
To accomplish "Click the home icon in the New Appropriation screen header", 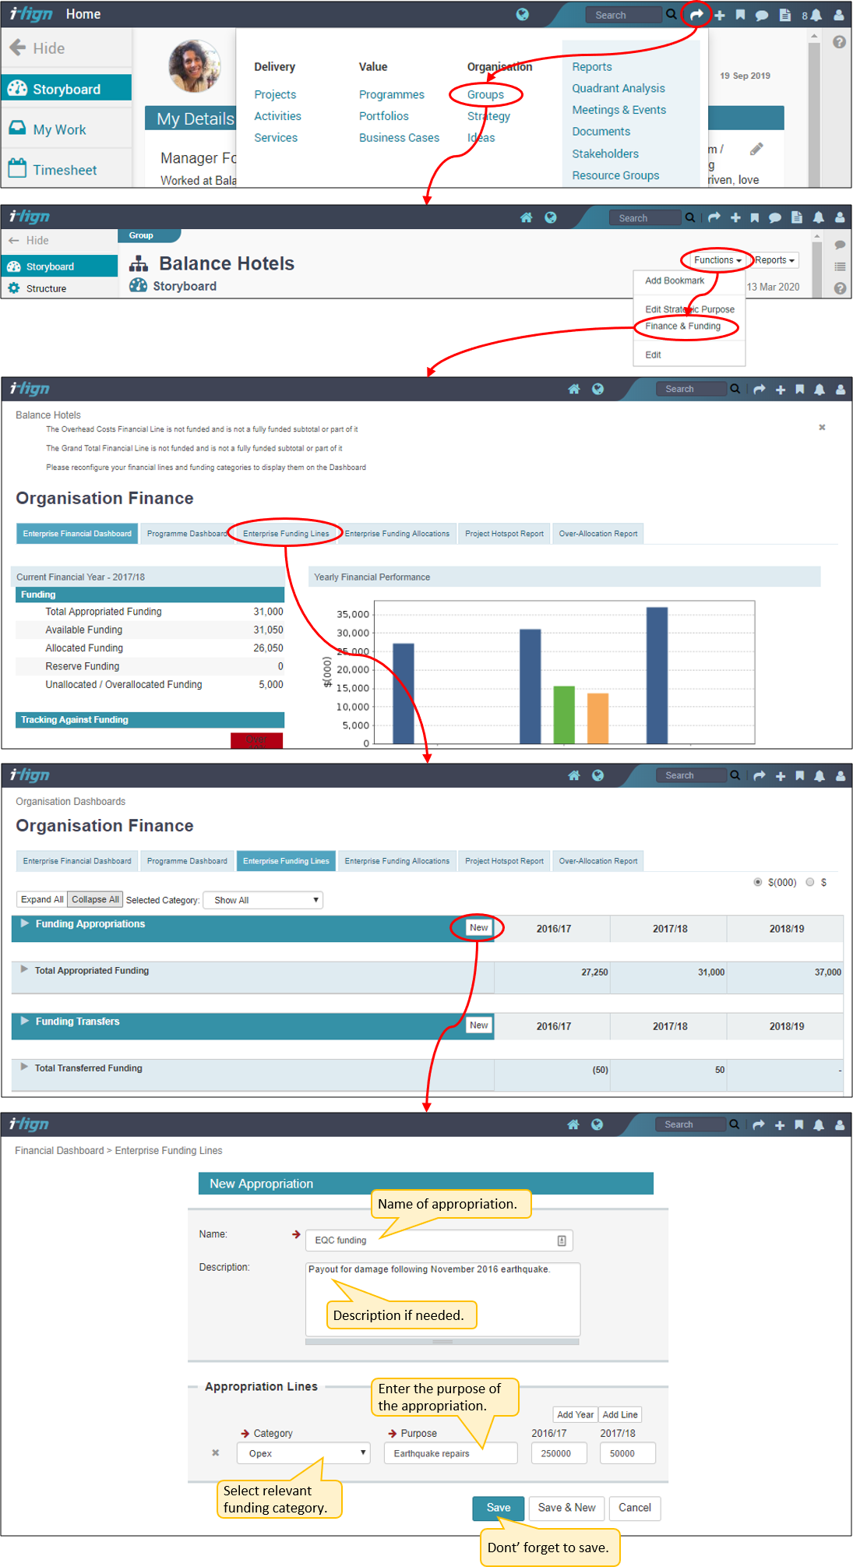I will pyautogui.click(x=573, y=1124).
